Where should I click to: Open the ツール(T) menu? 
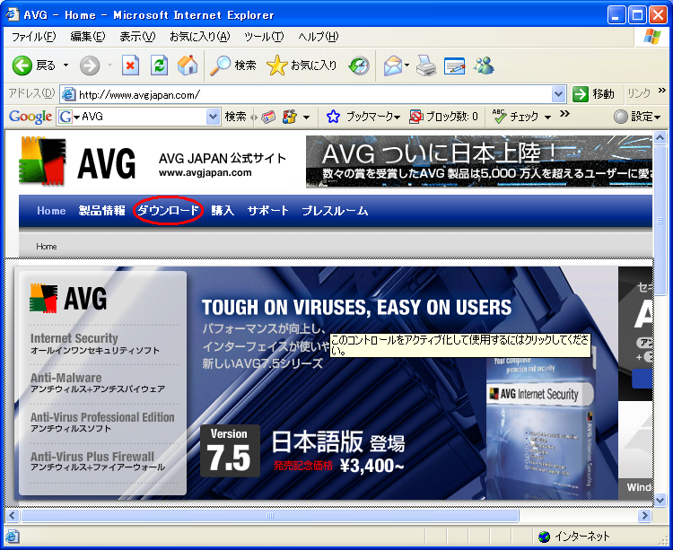click(x=264, y=37)
